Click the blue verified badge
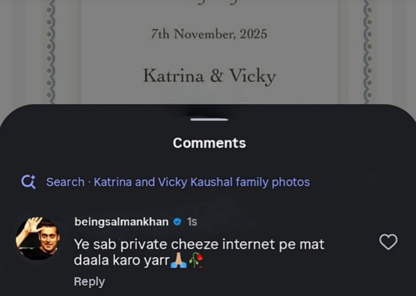 tap(177, 222)
